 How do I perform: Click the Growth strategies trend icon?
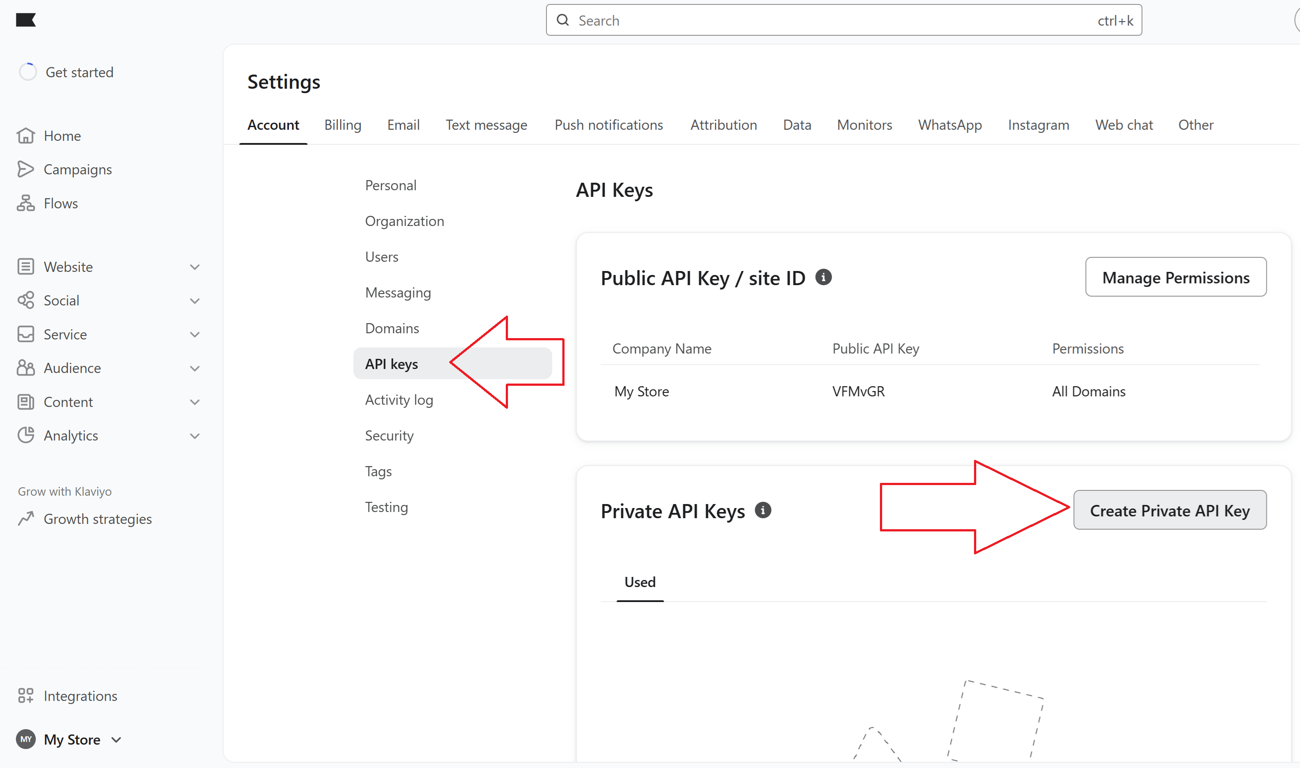tap(25, 519)
